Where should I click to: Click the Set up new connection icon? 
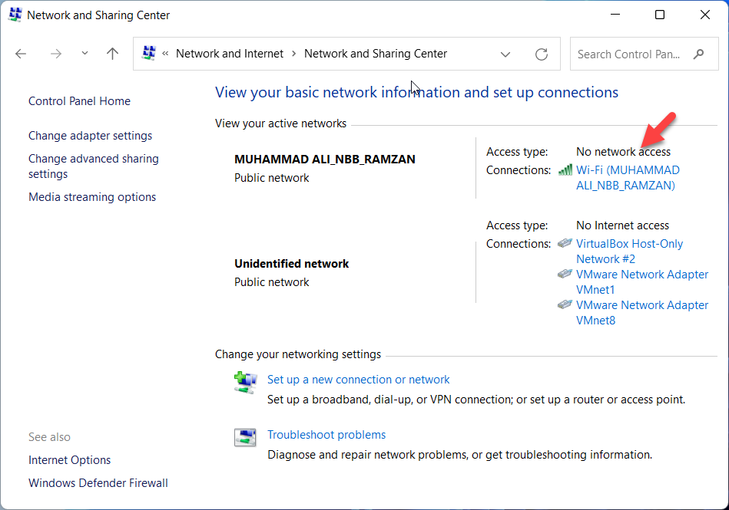(x=245, y=382)
